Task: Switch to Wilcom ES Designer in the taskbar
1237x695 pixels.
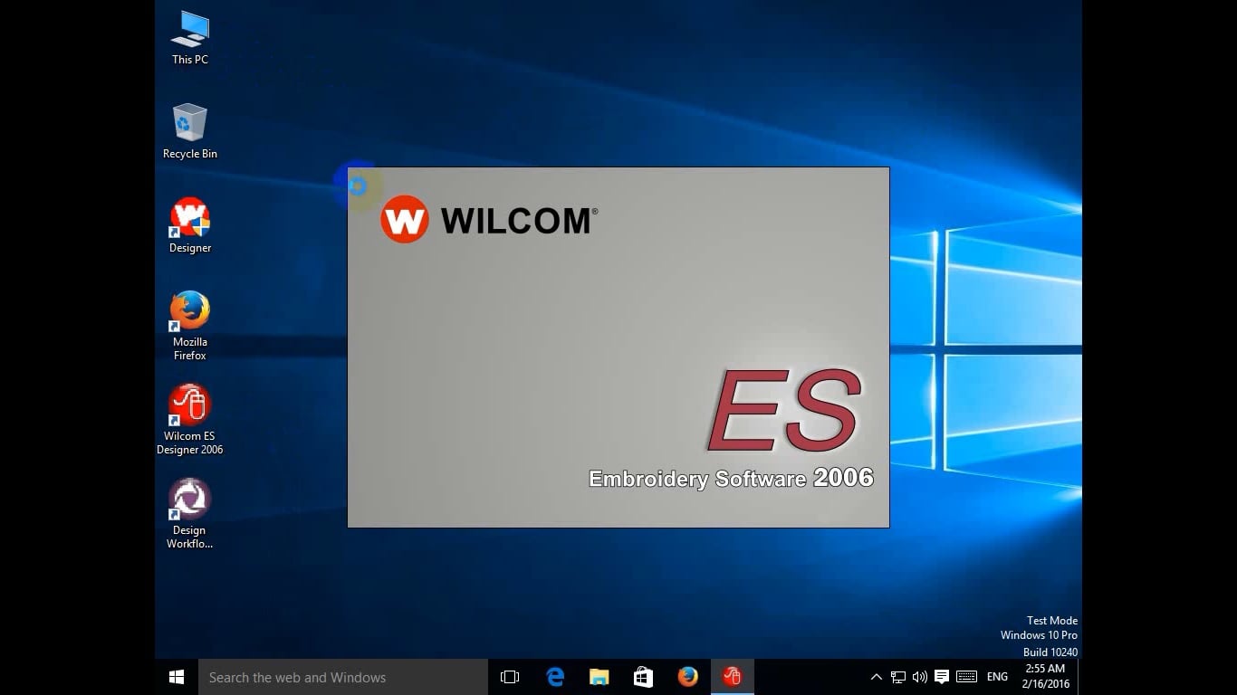Action: point(733,677)
